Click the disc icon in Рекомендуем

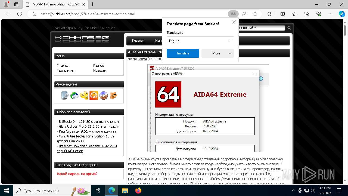click(104, 96)
